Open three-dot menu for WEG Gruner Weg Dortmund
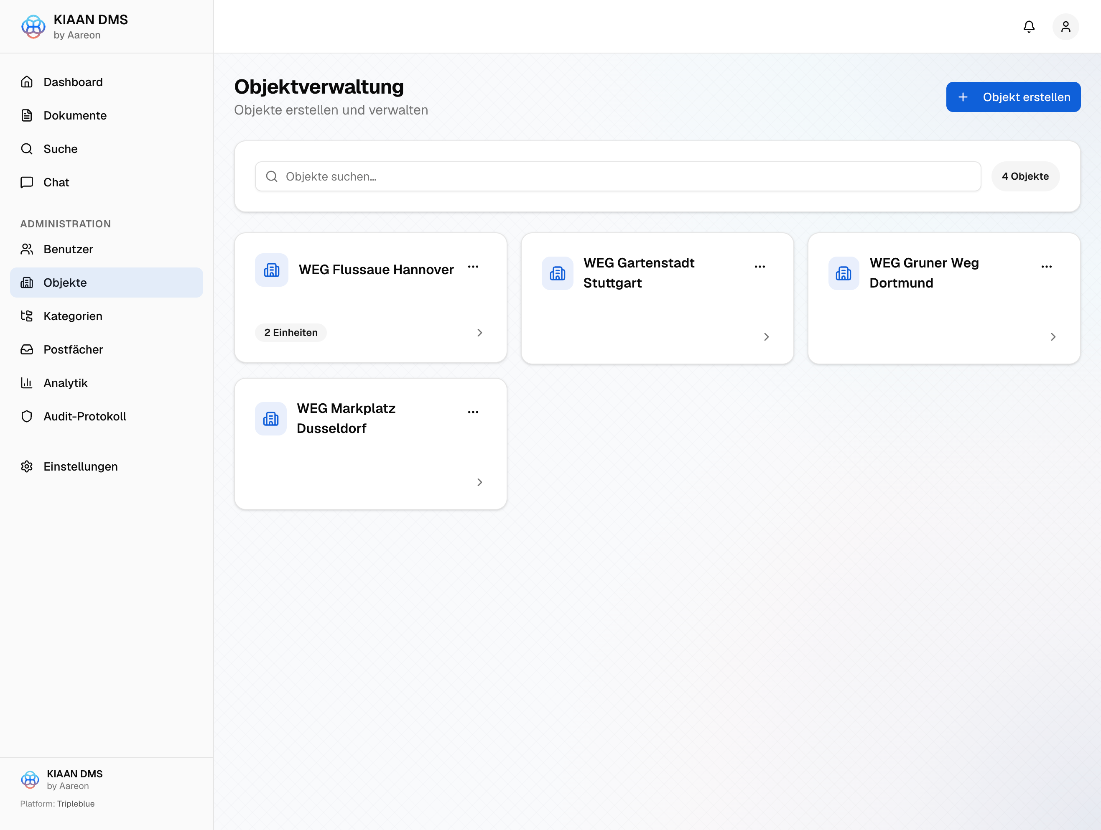1101x830 pixels. (x=1046, y=267)
